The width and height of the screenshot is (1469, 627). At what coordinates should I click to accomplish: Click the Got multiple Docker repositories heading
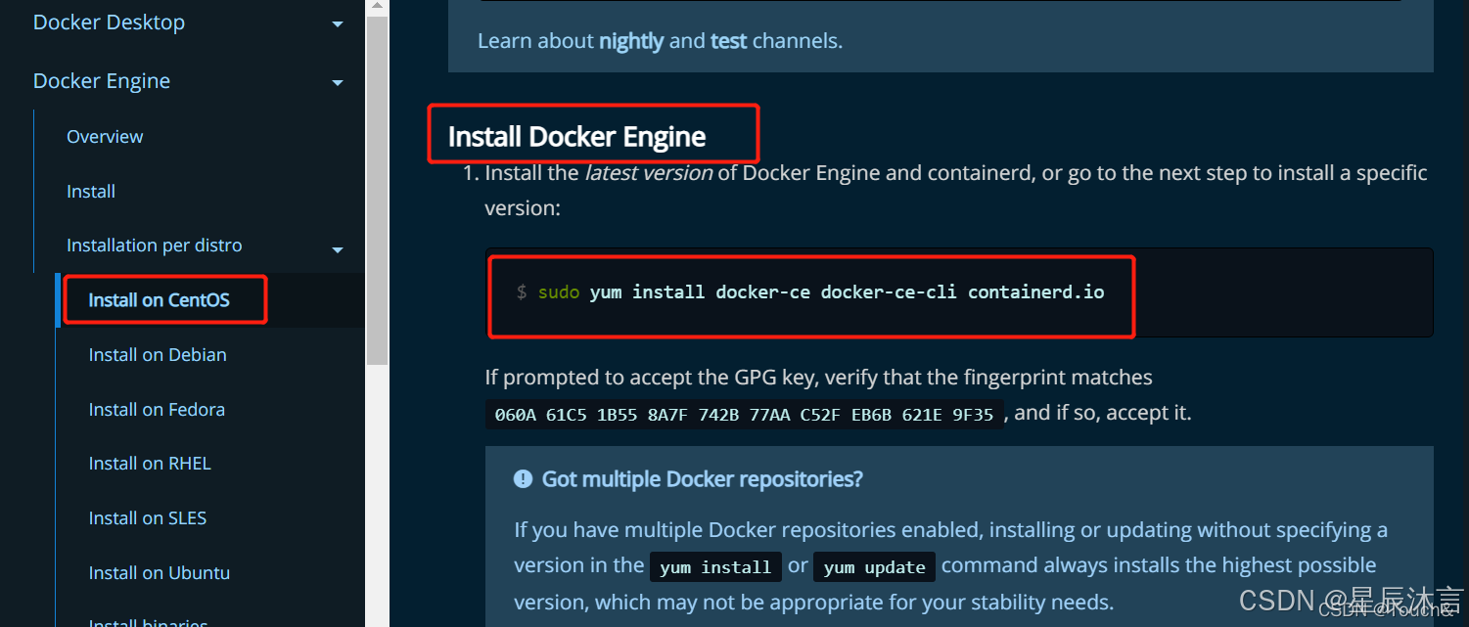703,479
